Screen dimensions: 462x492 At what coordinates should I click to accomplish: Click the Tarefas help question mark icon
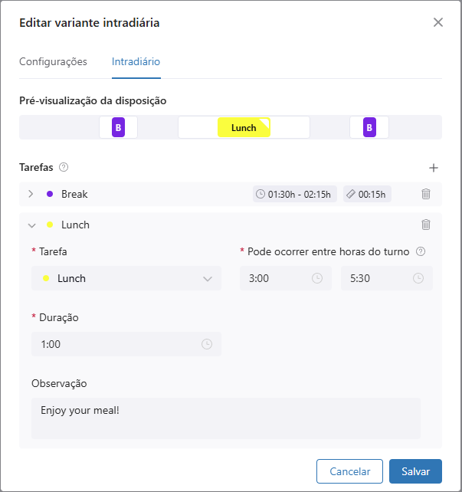click(x=64, y=167)
